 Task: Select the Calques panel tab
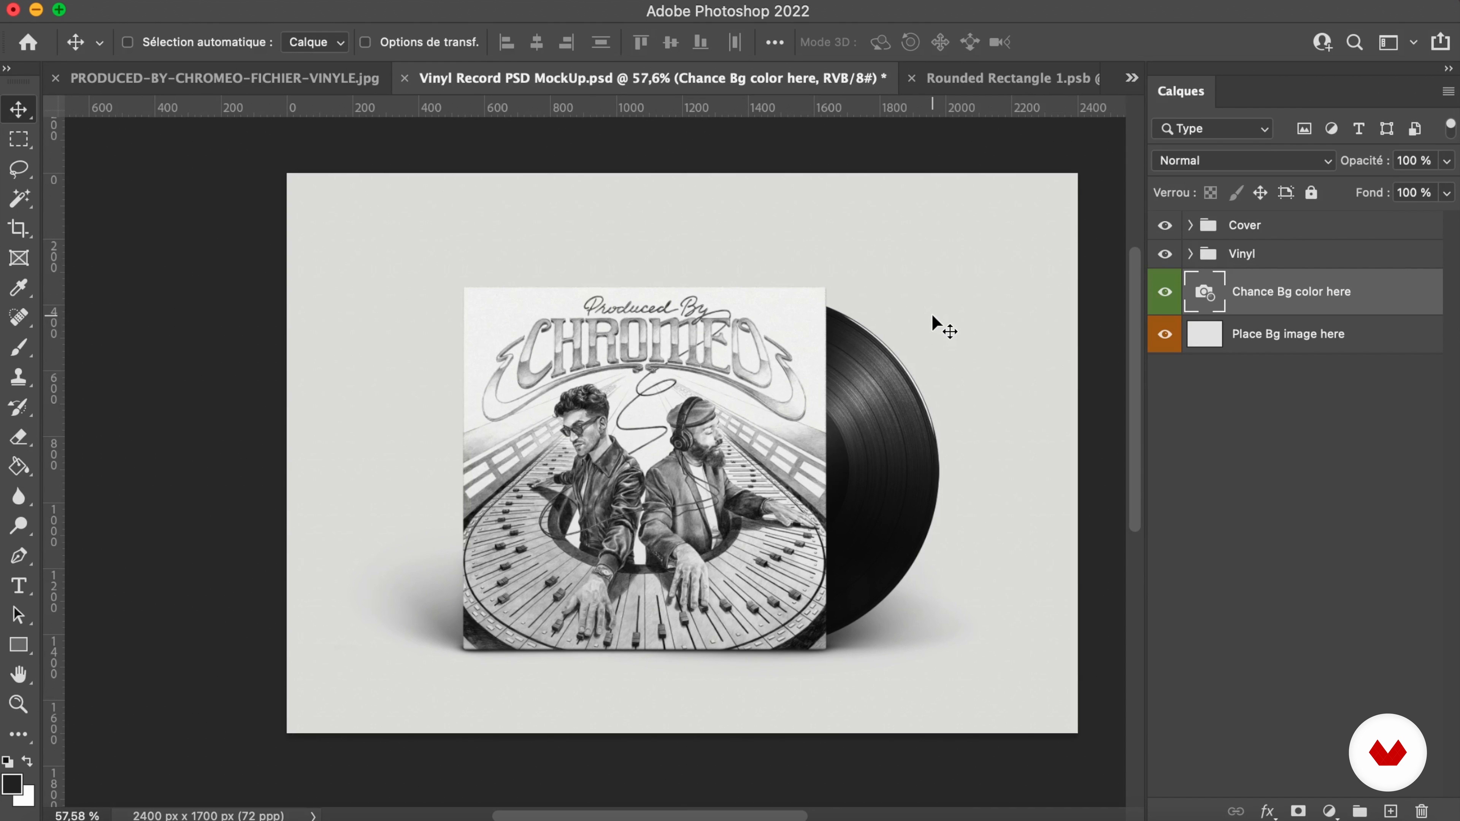(1181, 91)
